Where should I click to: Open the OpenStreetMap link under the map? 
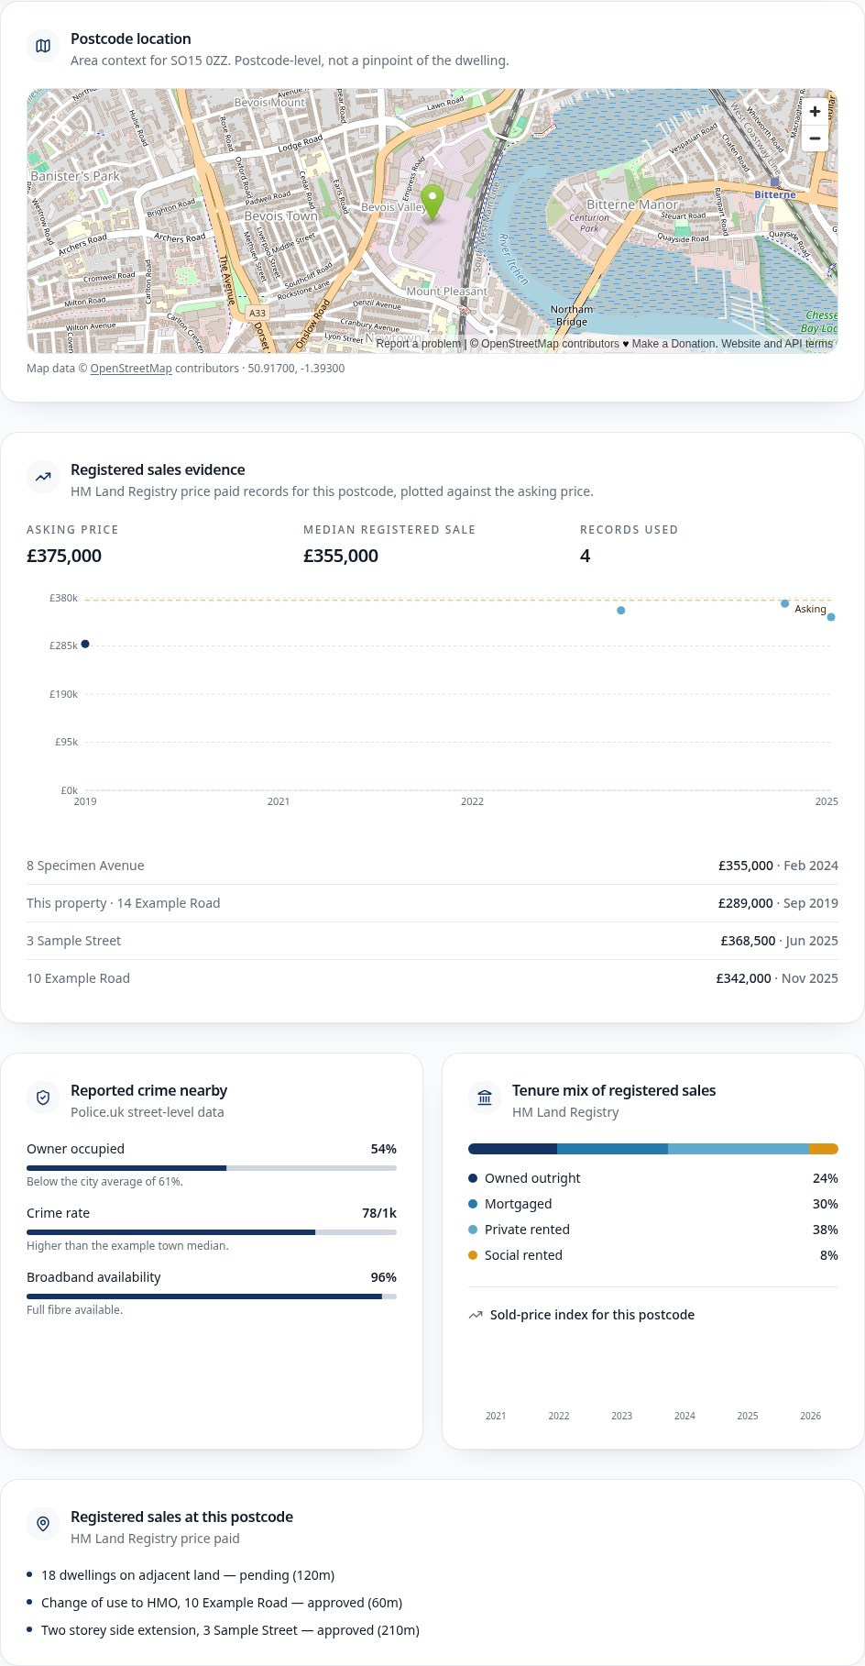[131, 369]
